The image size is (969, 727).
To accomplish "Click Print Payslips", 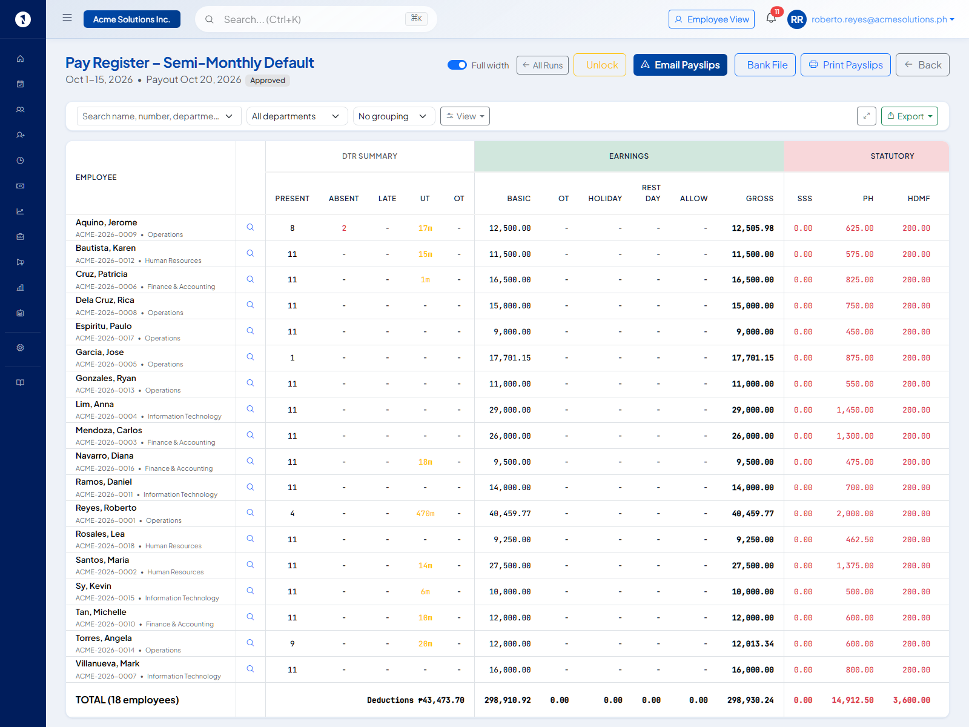I will tap(845, 65).
